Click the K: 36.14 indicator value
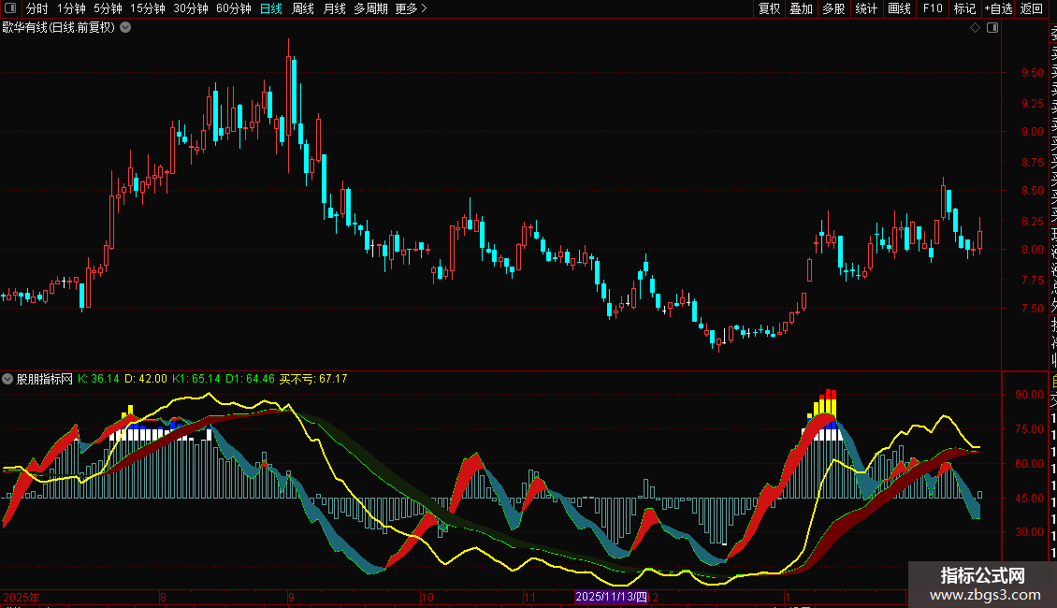This screenshot has height=608, width=1057. (98, 379)
